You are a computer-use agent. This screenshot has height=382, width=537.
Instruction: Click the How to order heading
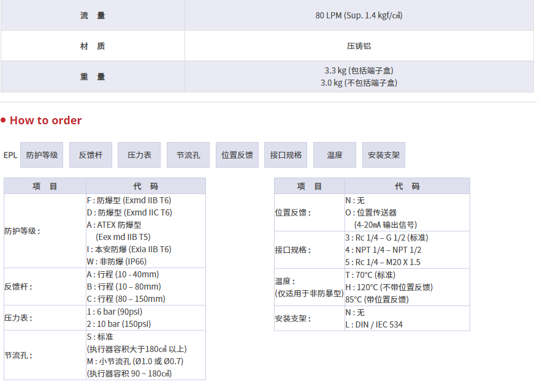pyautogui.click(x=45, y=121)
